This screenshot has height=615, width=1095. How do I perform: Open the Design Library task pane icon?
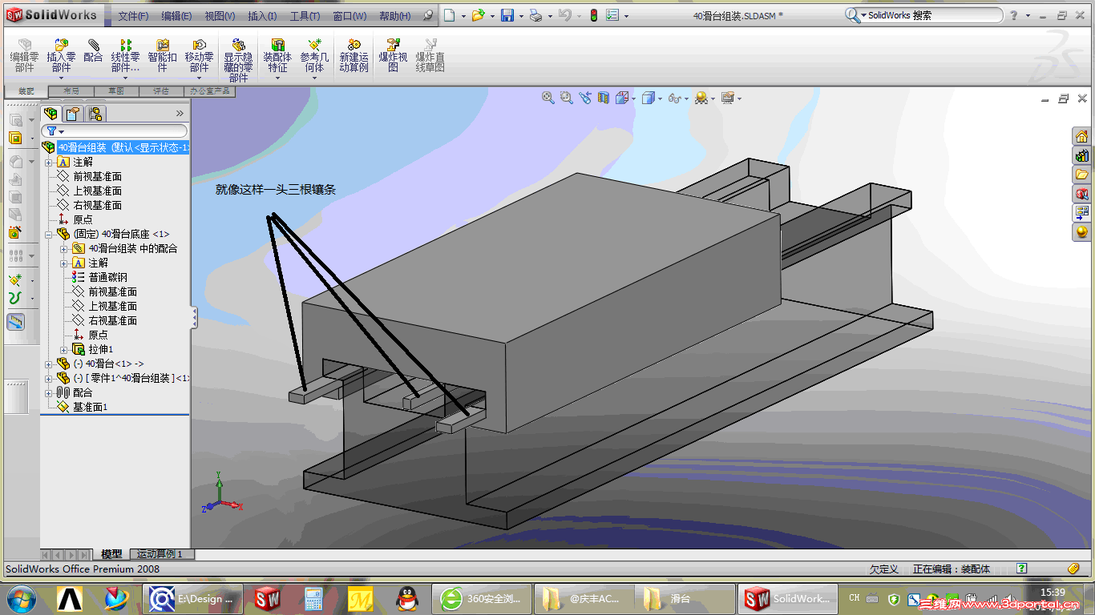(1082, 155)
